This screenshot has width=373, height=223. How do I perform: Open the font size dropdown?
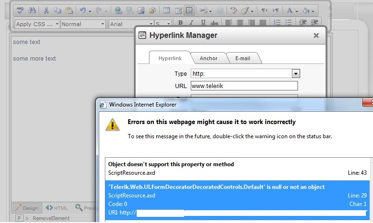click(163, 24)
